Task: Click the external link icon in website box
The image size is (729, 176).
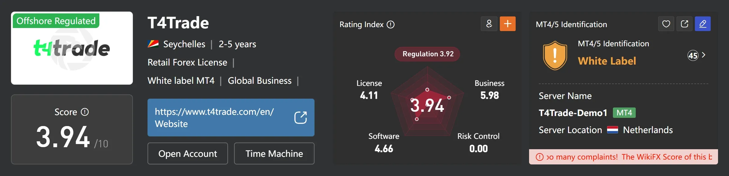Action: point(300,118)
